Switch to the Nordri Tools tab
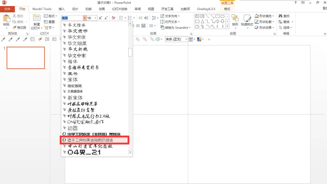This screenshot has width=327, height=184. (x=42, y=9)
